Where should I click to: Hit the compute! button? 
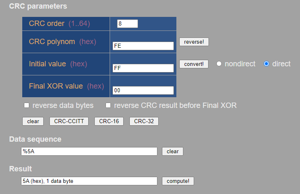coord(178,181)
